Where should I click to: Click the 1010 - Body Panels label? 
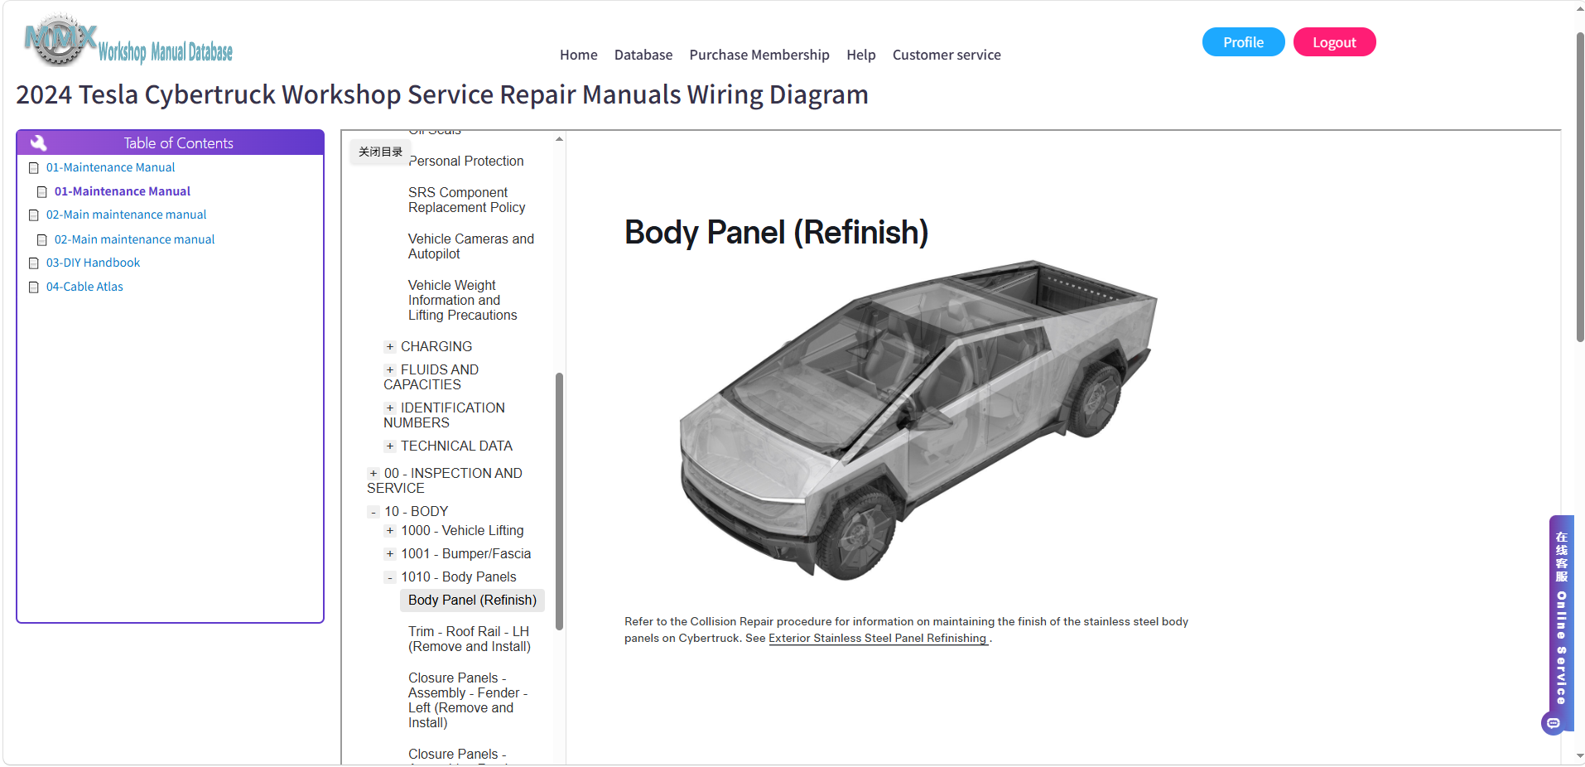pos(459,576)
